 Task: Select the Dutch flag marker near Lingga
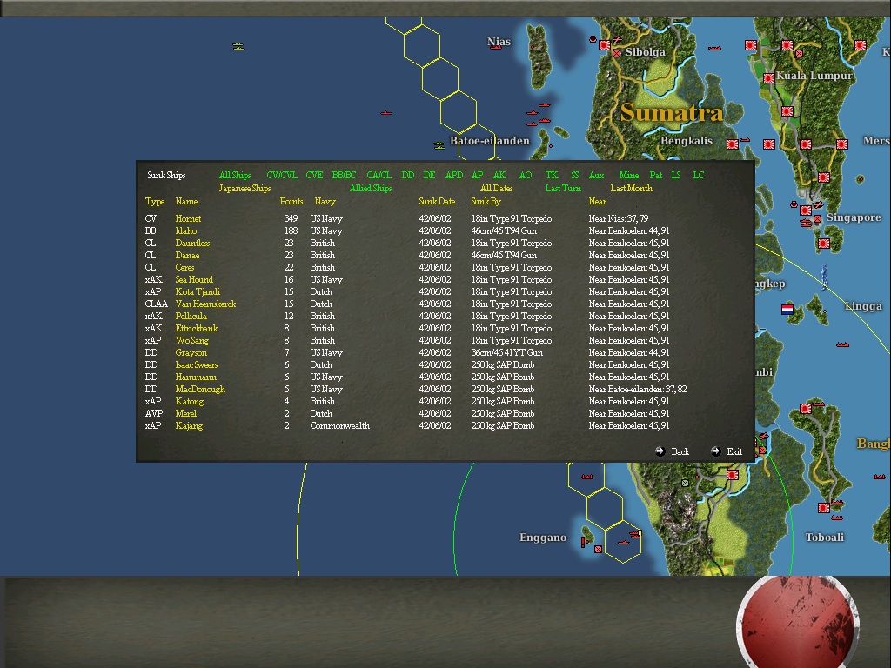click(x=787, y=310)
